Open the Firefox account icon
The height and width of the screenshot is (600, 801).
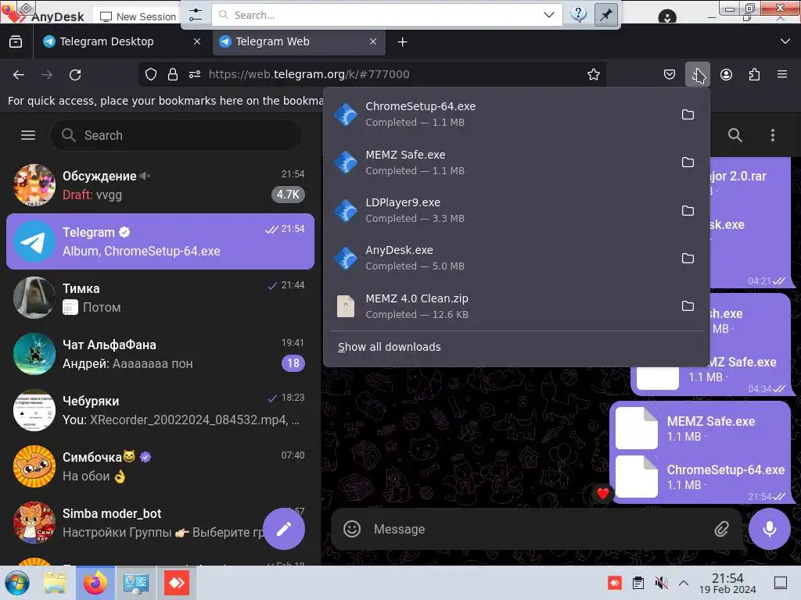726,74
